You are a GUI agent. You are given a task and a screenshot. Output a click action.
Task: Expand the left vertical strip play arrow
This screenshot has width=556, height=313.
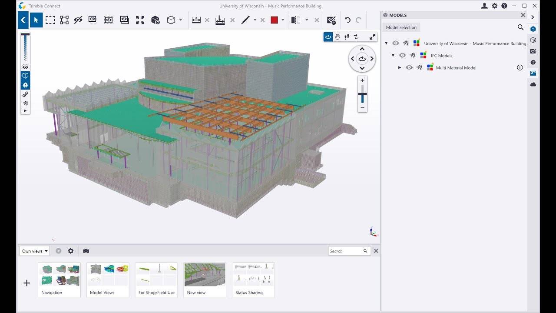tap(25, 111)
